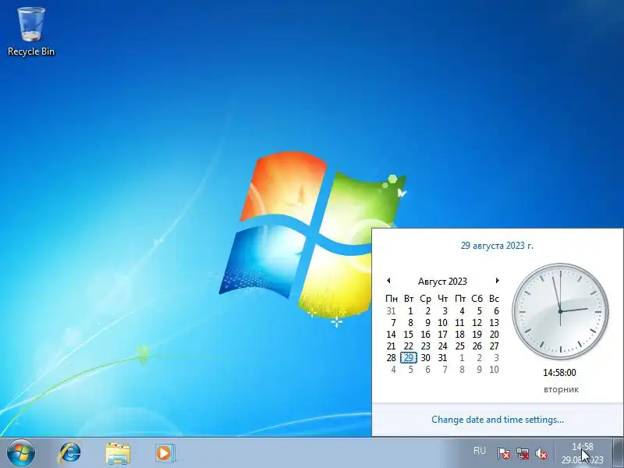Select August 20 in the calendar
The height and width of the screenshot is (468, 624).
[494, 335]
